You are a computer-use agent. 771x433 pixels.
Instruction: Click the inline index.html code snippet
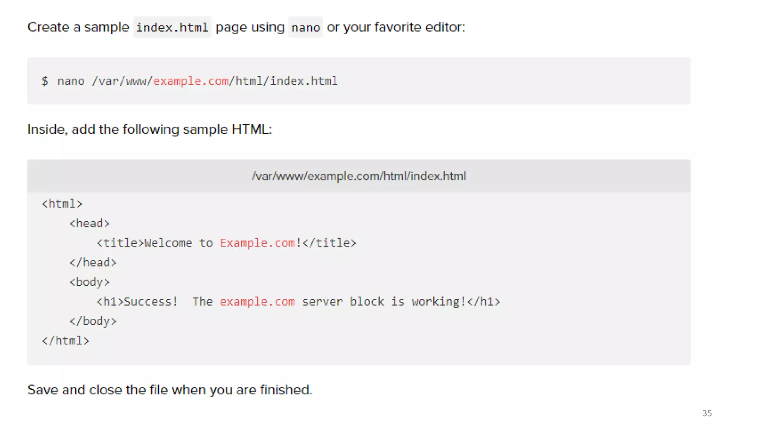pyautogui.click(x=172, y=27)
